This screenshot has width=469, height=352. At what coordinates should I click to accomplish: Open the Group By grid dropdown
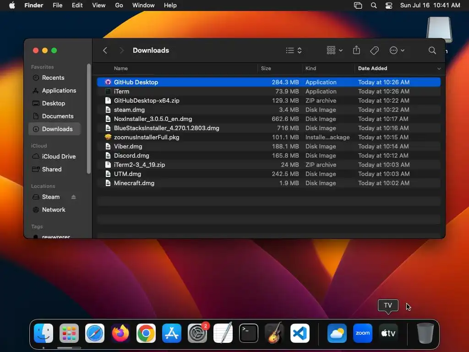tap(334, 50)
